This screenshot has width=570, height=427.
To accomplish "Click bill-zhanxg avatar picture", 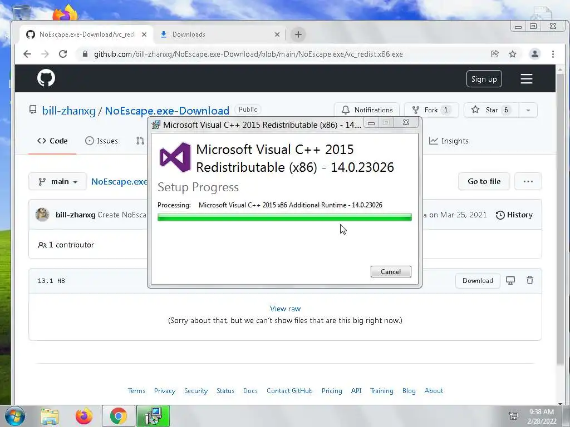I will click(x=42, y=215).
